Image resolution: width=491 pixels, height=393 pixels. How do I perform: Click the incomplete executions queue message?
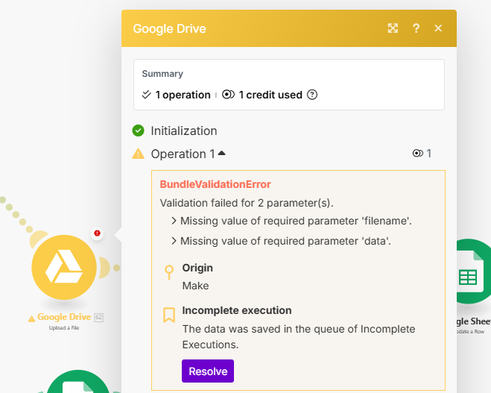299,336
